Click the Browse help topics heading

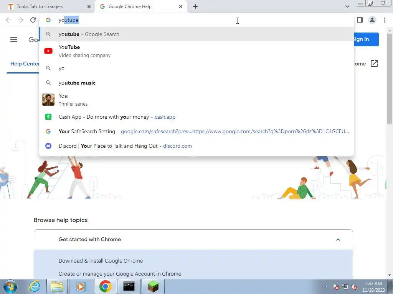pos(61,220)
